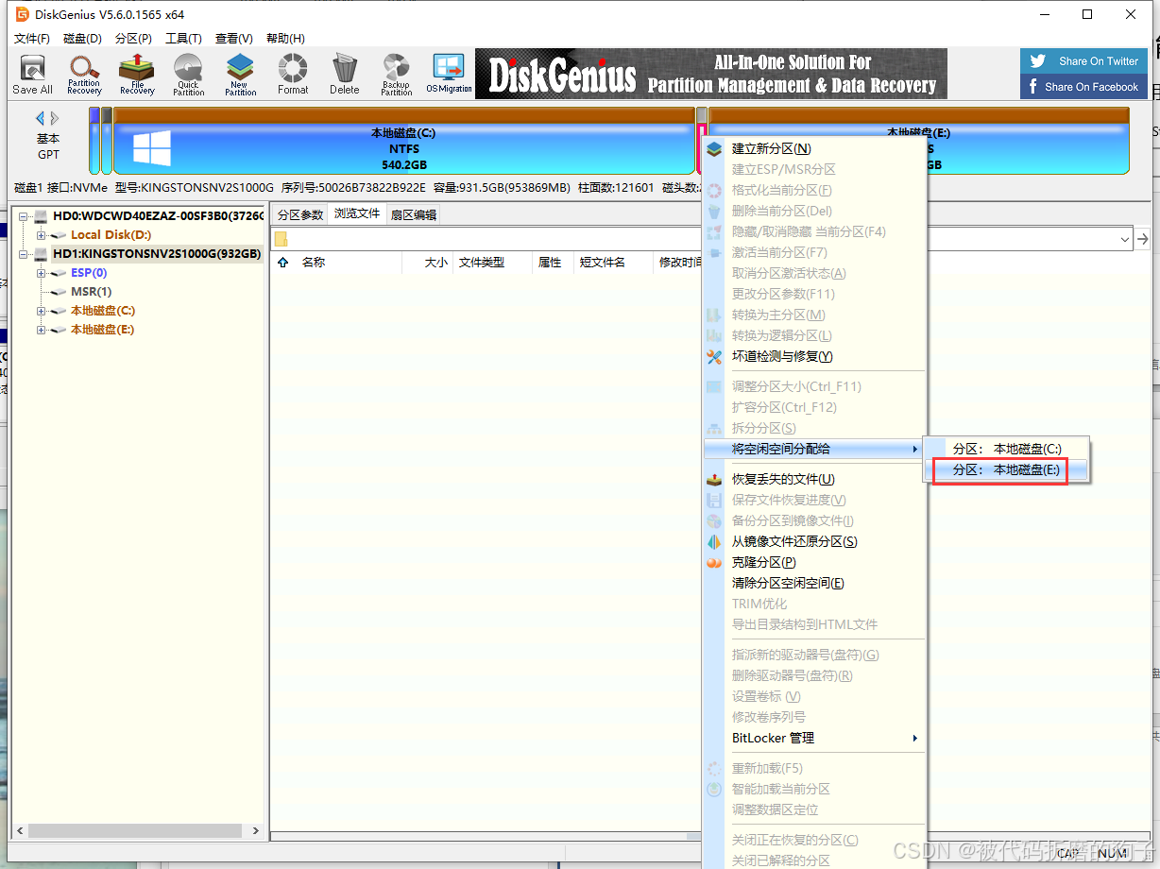Click tree panel horizontal scrollbar thumb
1160x869 pixels.
coord(137,831)
